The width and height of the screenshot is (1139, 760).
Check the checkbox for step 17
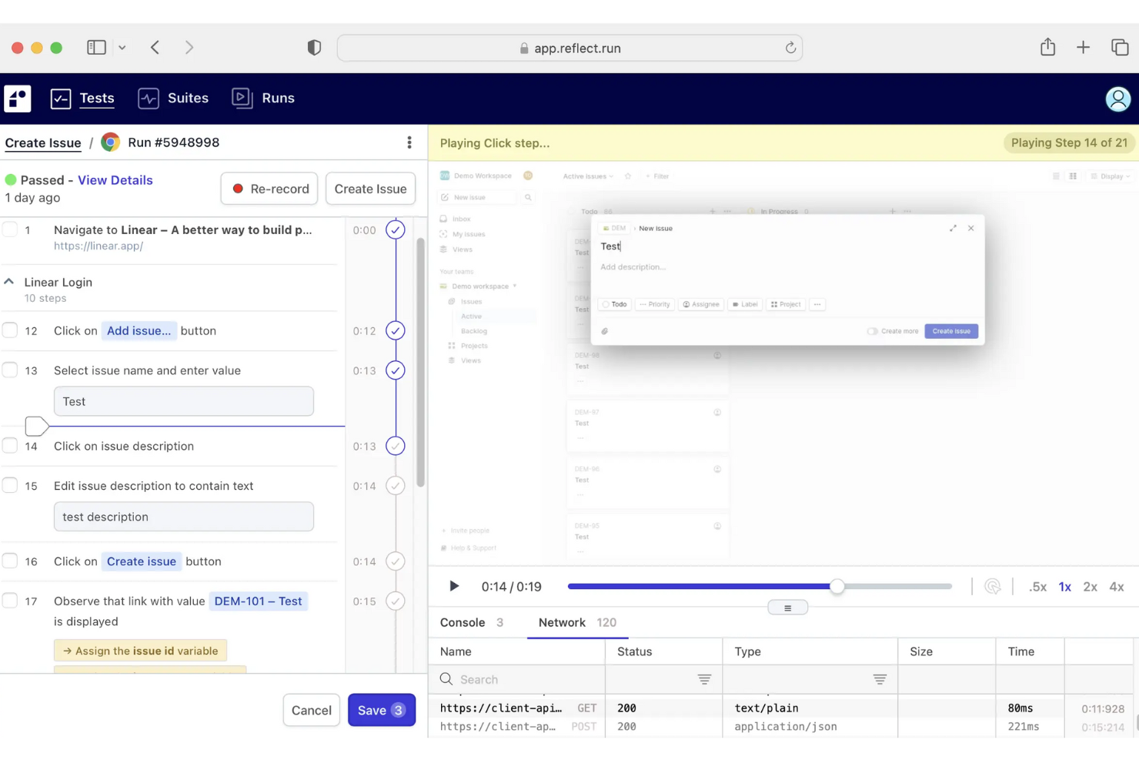(x=10, y=601)
